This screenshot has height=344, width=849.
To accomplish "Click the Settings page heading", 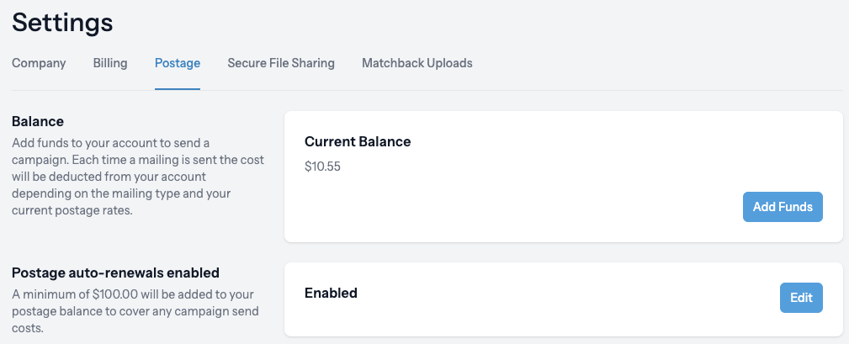I will [62, 23].
